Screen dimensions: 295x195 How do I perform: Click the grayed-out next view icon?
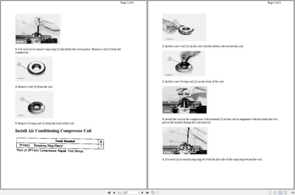tap(158, 193)
